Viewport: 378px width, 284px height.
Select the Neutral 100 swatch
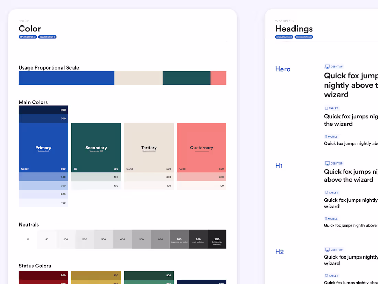click(x=66, y=239)
